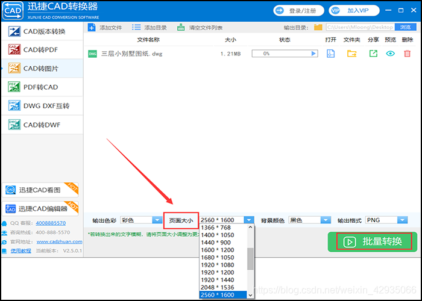Click the 加入VIP button
The image size is (422, 301).
(354, 11)
